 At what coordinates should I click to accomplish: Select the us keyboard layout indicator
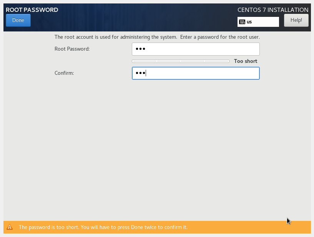tap(258, 22)
